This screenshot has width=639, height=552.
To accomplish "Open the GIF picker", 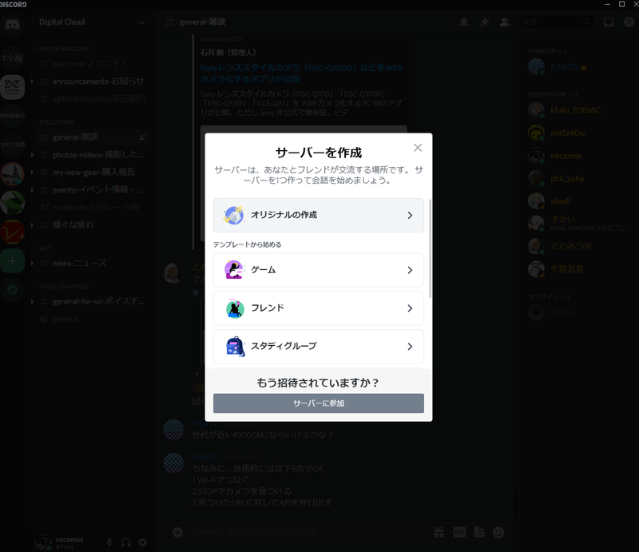I will pos(459,533).
